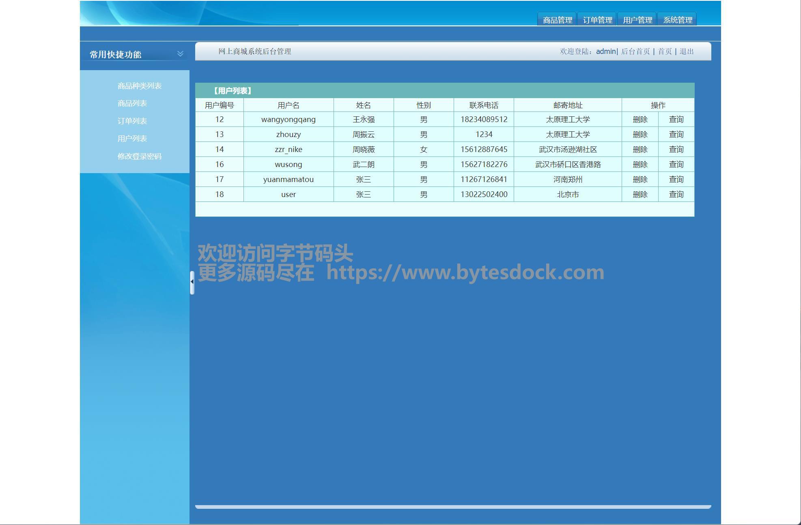The height and width of the screenshot is (525, 801).
Task: Switch to the 订单管理 tab
Action: click(597, 20)
